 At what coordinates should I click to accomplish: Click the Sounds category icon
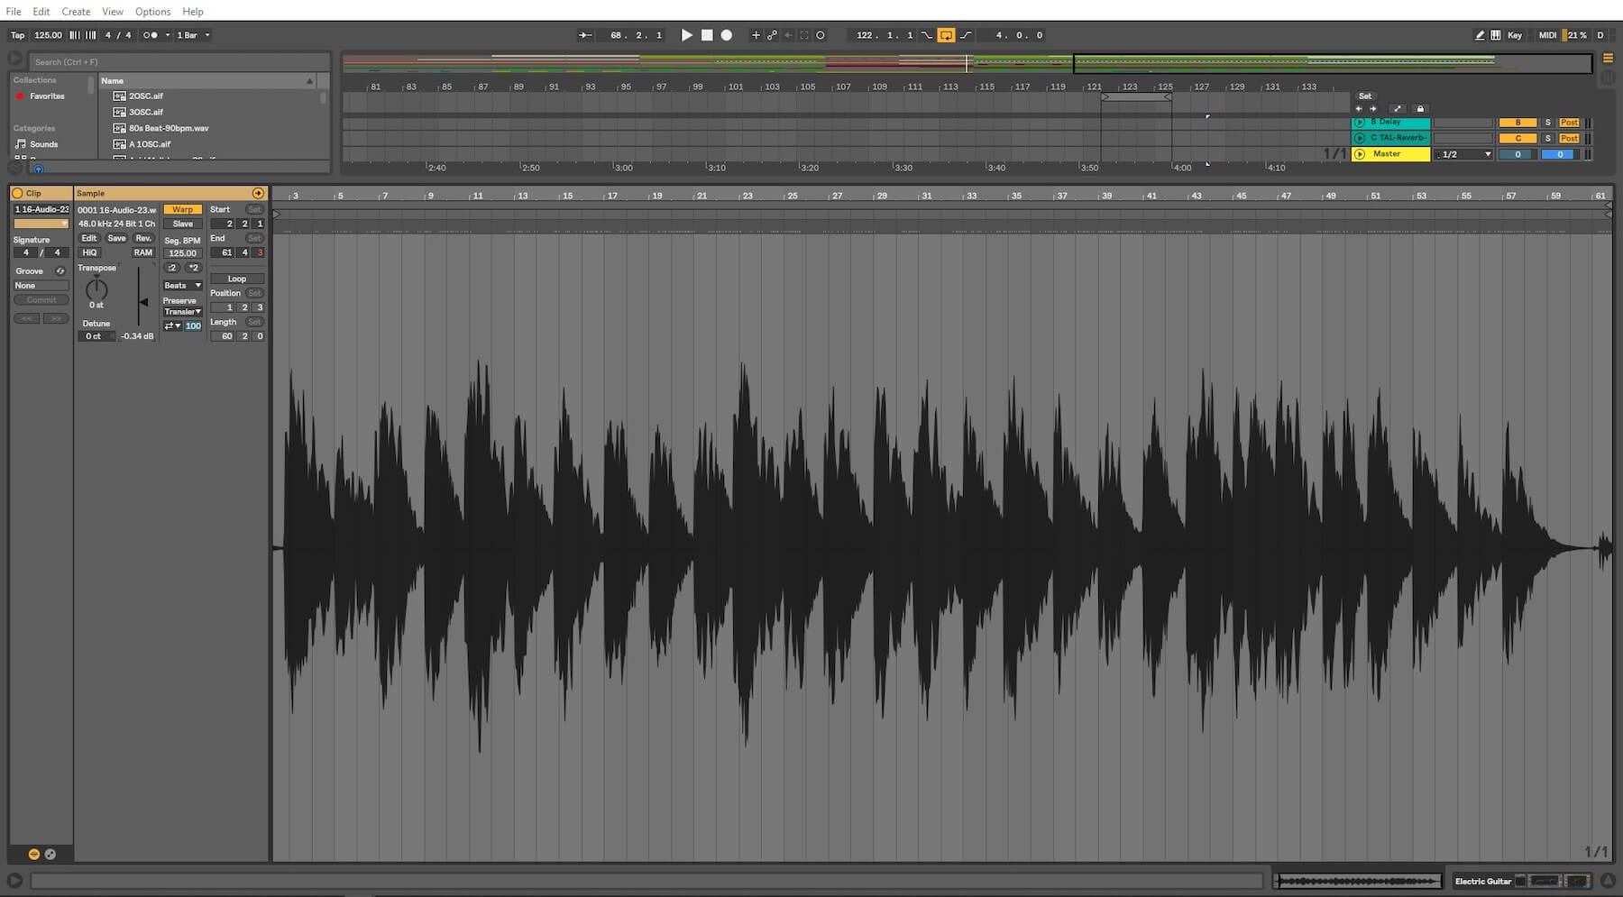21,144
